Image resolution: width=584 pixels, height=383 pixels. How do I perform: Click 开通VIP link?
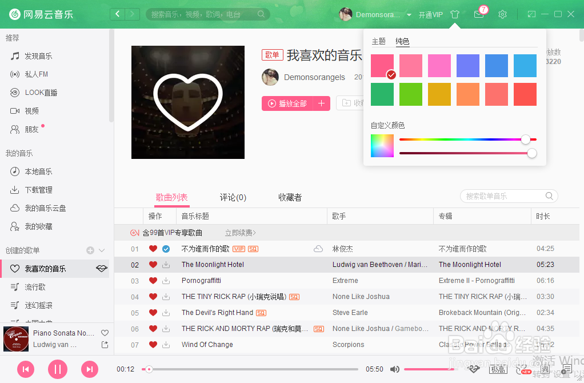pyautogui.click(x=430, y=15)
